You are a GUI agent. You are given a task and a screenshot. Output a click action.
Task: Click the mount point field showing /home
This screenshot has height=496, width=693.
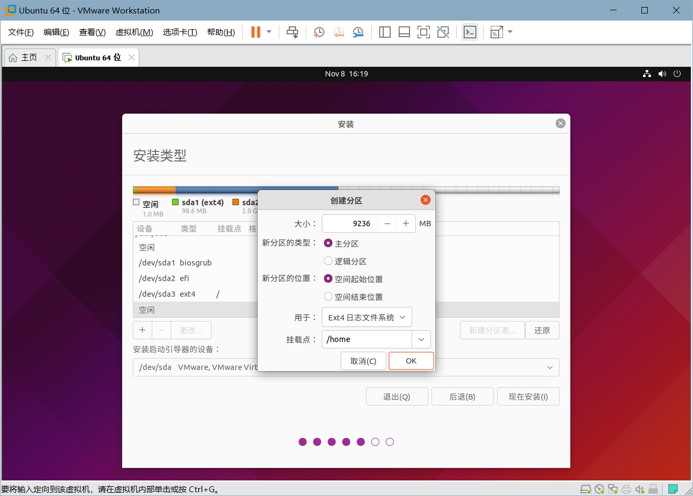point(367,339)
